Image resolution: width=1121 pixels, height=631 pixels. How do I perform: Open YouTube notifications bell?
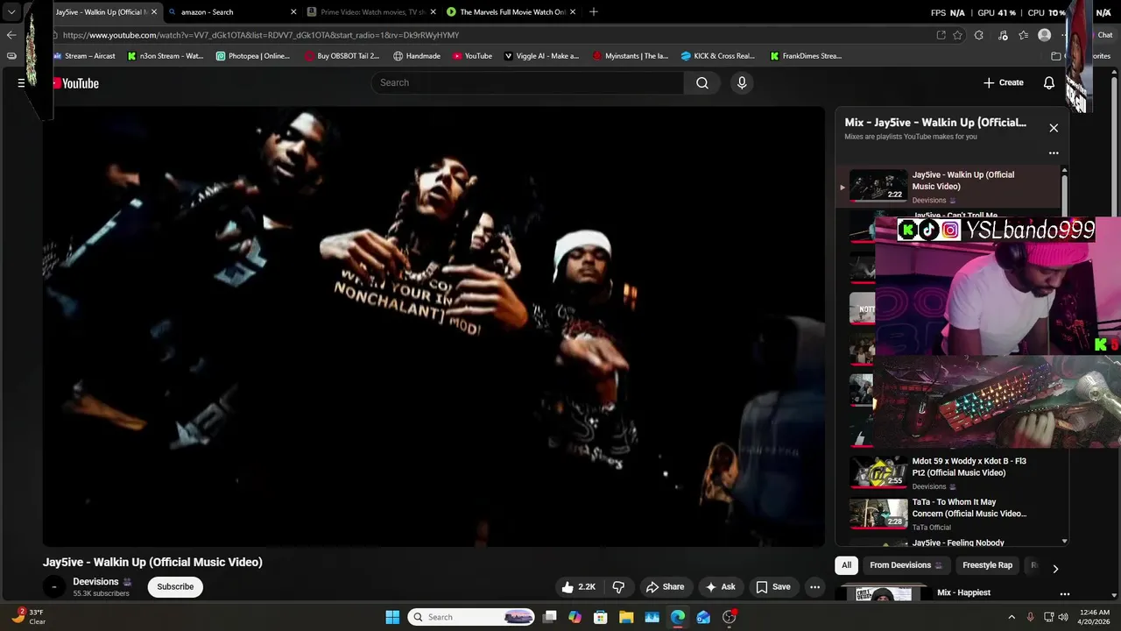click(1049, 82)
